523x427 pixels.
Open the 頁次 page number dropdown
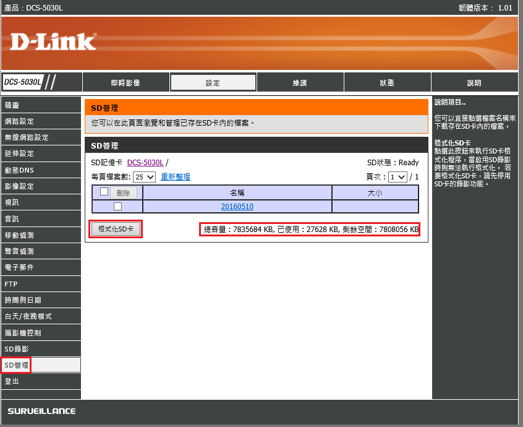tap(398, 177)
